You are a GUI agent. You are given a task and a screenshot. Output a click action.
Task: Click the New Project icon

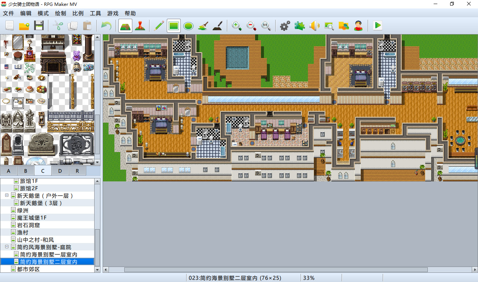coord(10,26)
